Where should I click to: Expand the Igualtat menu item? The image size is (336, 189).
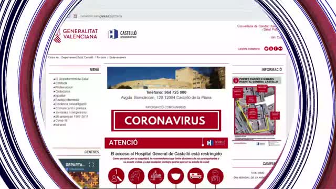tap(60, 96)
